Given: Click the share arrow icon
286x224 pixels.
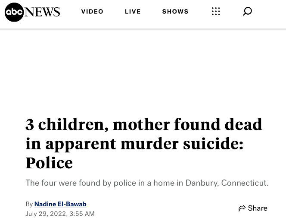Looking at the screenshot, I should point(242,208).
